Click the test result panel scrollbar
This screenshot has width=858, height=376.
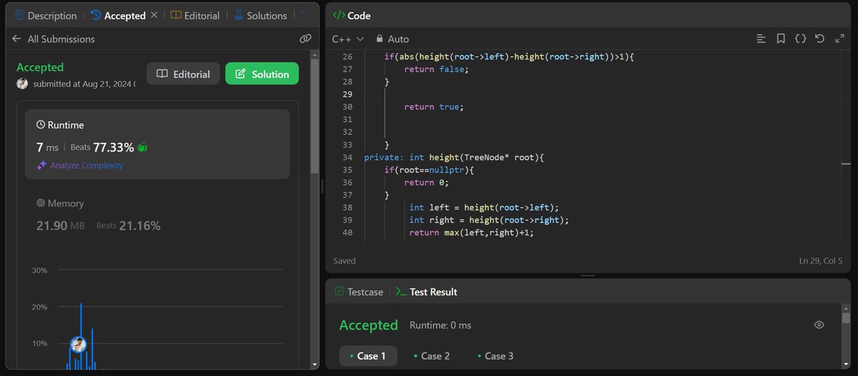pyautogui.click(x=847, y=318)
